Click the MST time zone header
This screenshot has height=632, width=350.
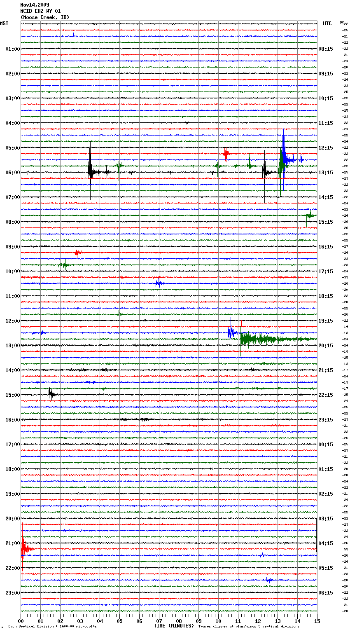[4, 23]
